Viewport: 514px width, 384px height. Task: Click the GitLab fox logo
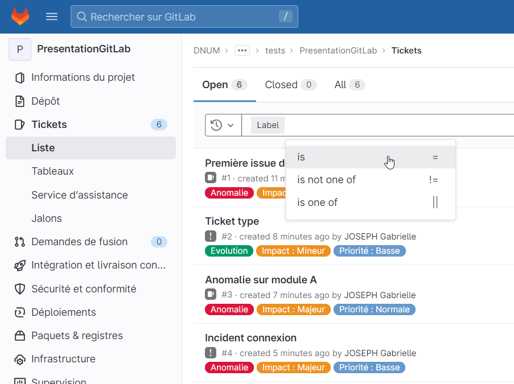20,16
